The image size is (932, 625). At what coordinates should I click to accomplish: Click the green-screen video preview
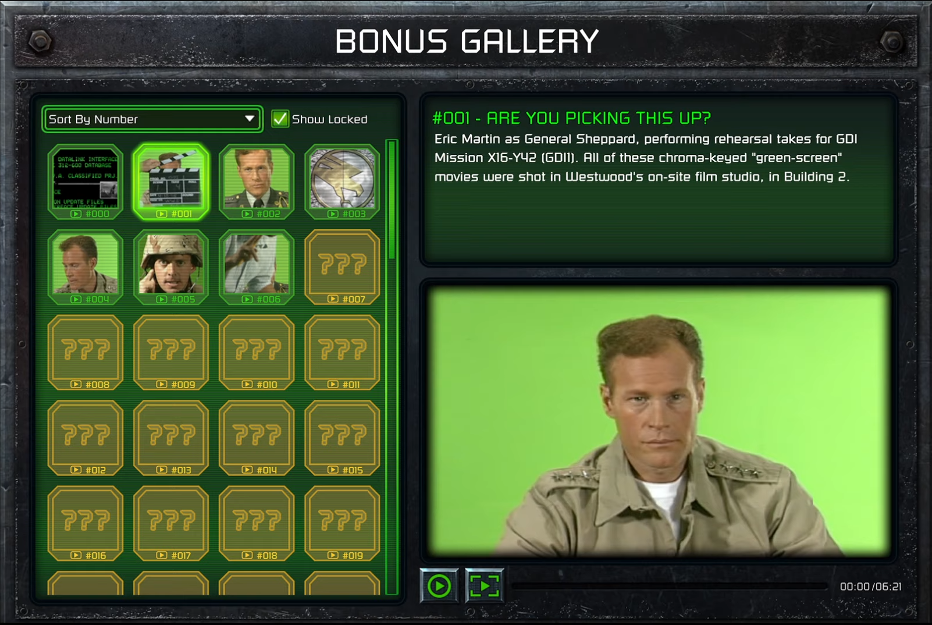(659, 421)
